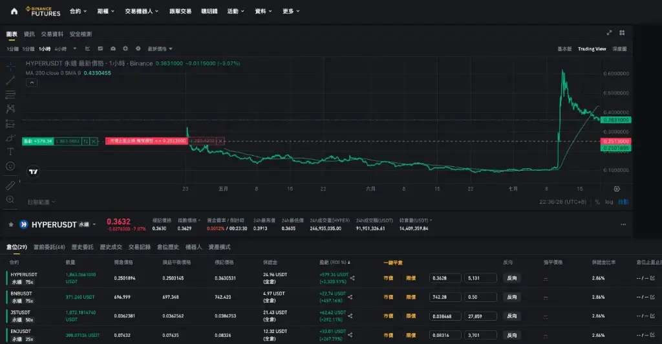This screenshot has height=344, width=662.
Task: Activate the zoom-in magnifier tool
Action: (10, 199)
